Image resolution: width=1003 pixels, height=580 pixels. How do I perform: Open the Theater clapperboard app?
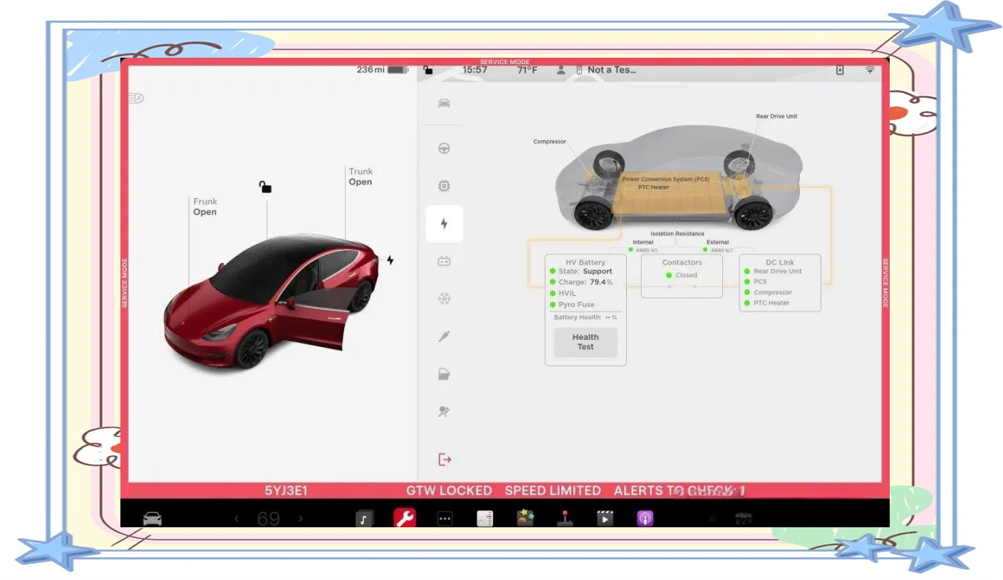(x=605, y=519)
